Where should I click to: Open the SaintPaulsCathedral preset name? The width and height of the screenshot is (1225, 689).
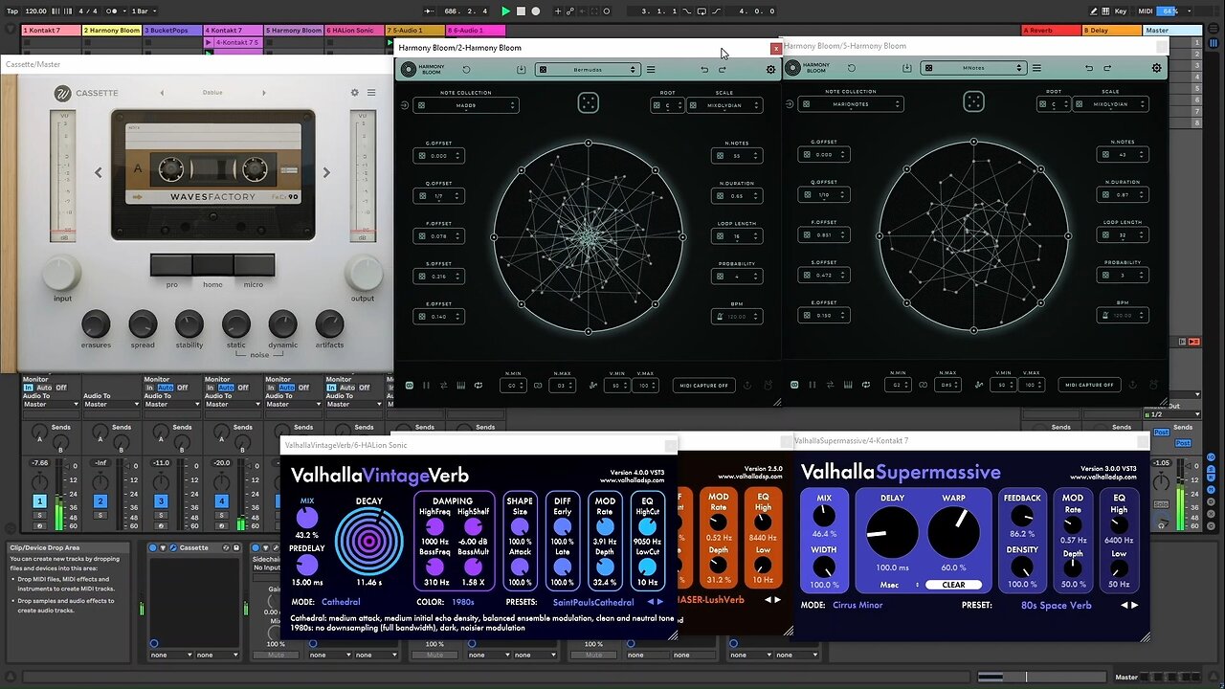(x=593, y=602)
